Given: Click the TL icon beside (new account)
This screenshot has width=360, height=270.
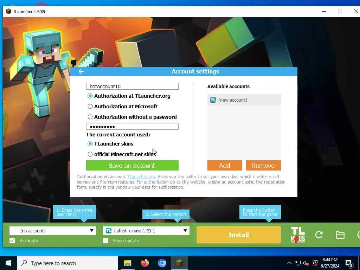Looking at the screenshot, I should click(x=213, y=100).
